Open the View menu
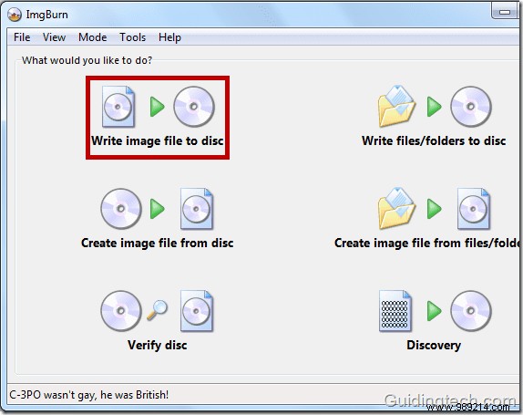This screenshot has width=523, height=415. coord(54,37)
